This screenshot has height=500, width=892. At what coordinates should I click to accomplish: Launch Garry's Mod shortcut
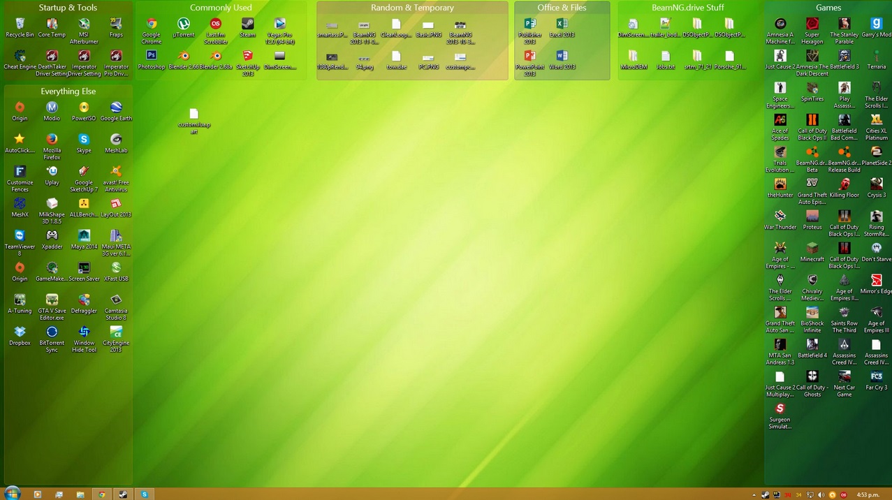[x=877, y=28]
